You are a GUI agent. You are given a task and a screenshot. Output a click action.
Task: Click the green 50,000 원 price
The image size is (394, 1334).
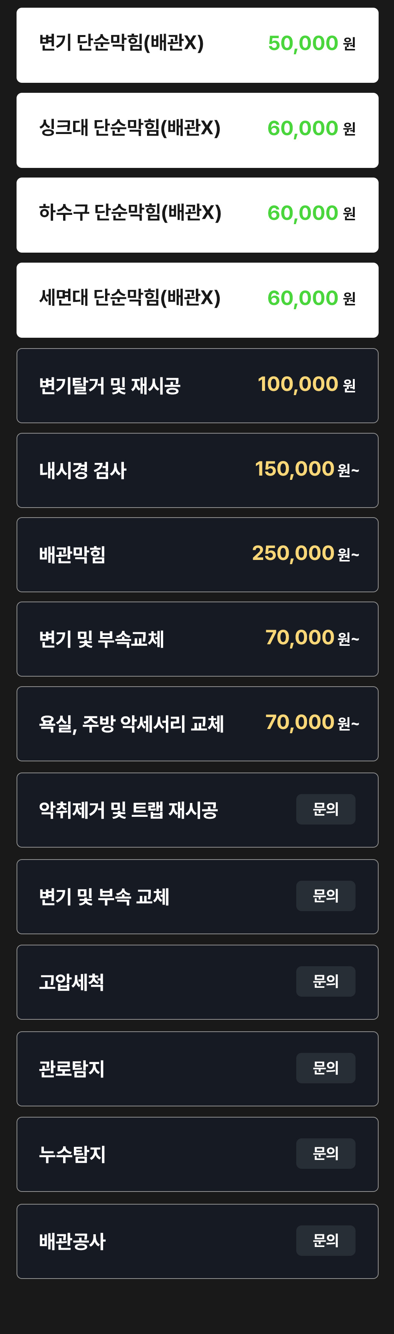coord(311,44)
